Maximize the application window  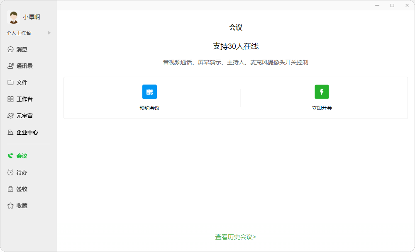coord(392,5)
